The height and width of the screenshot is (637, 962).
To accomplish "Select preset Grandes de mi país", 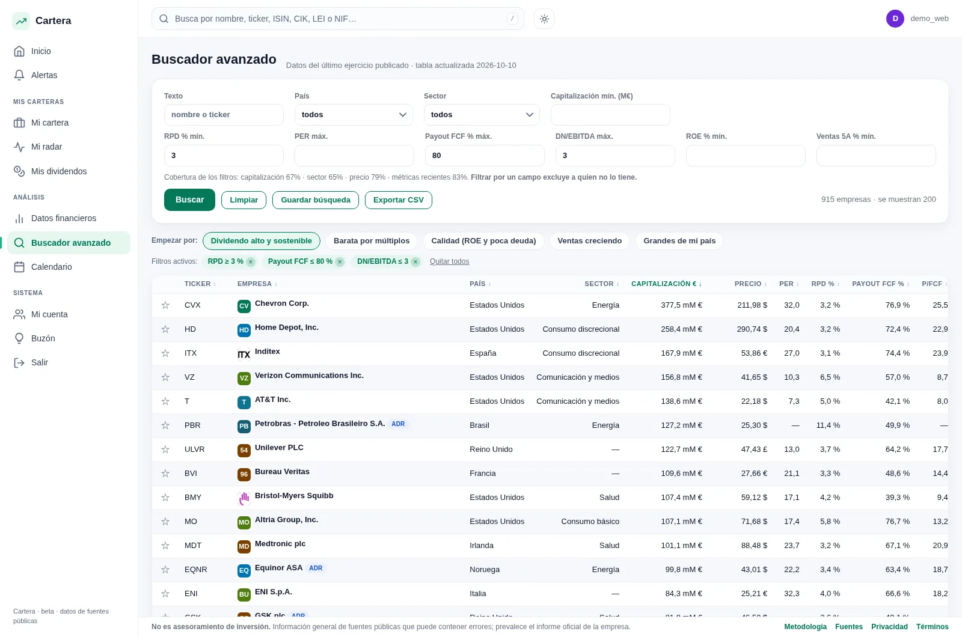I will click(679, 241).
